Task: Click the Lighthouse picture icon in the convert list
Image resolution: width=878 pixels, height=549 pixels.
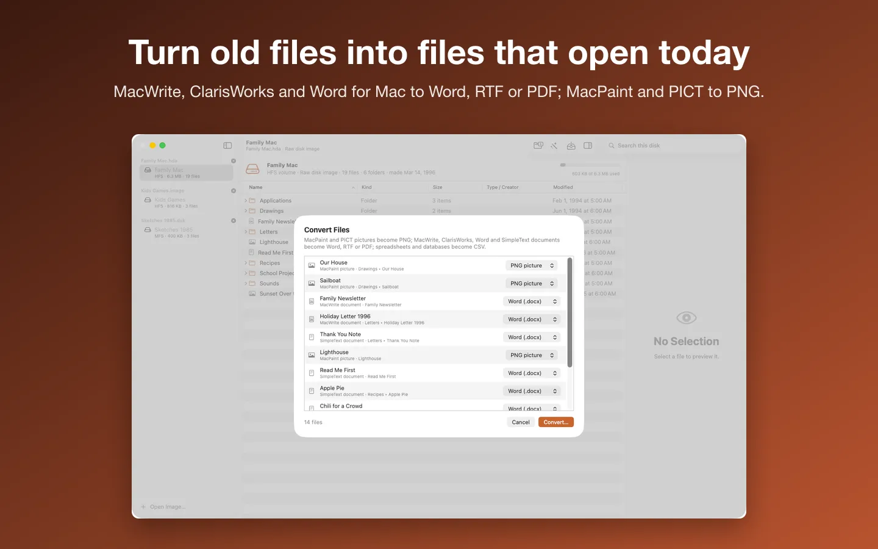Action: point(312,355)
